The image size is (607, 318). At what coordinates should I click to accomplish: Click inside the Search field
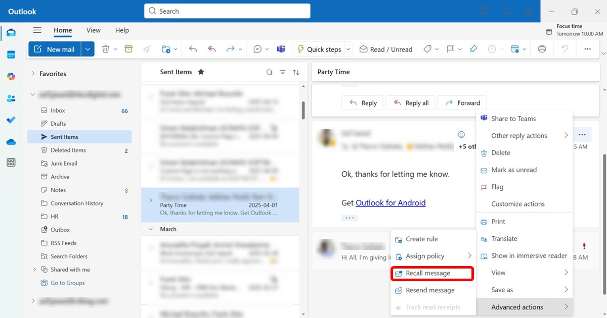226,11
